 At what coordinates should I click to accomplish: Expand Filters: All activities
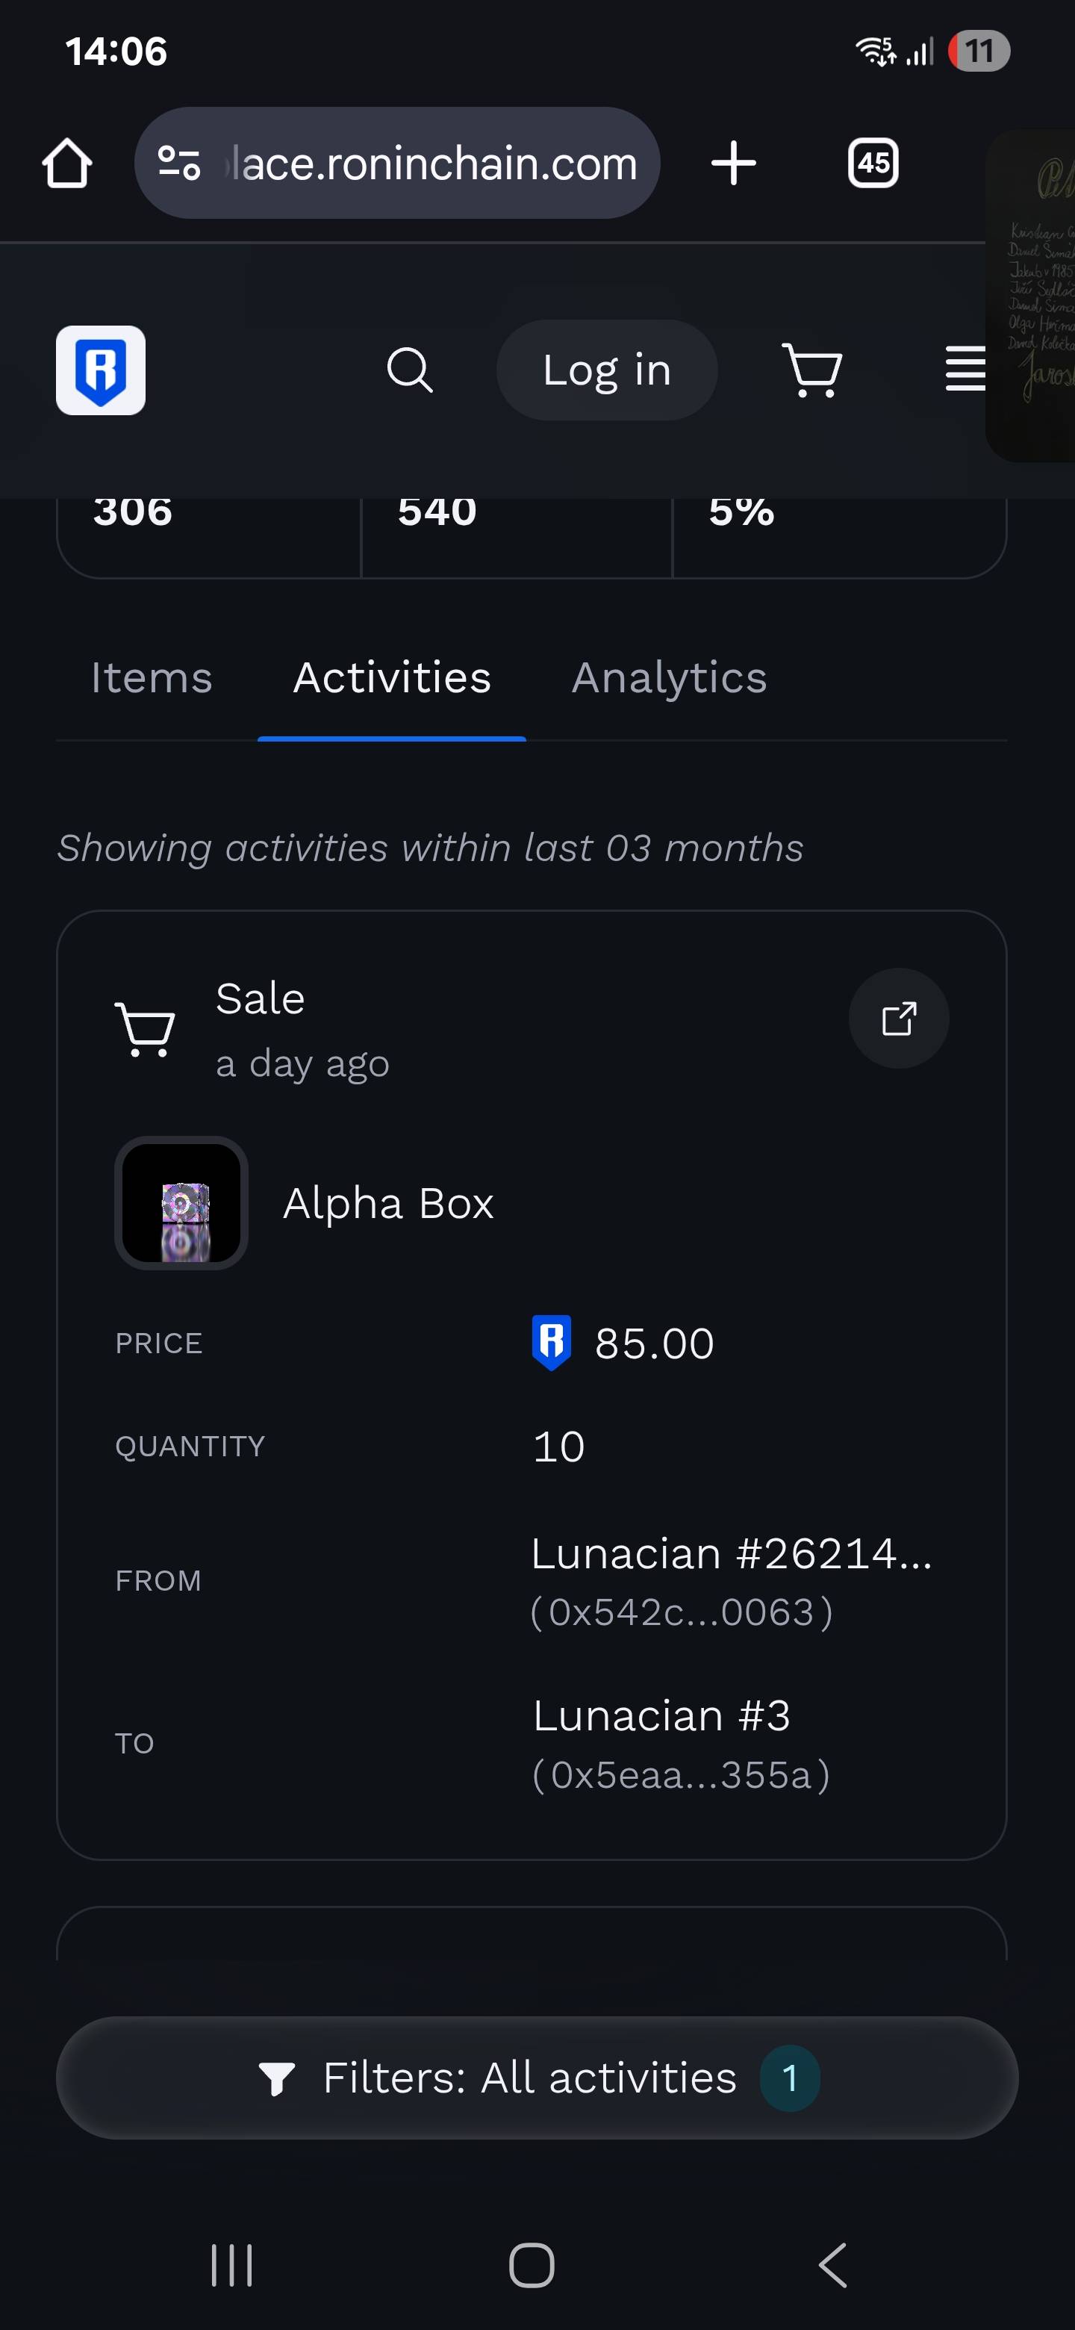(537, 2078)
